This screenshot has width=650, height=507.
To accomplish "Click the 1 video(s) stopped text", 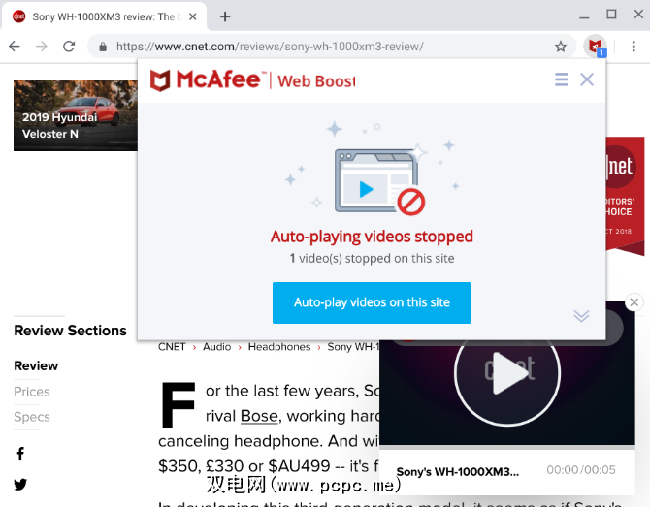I will tap(372, 259).
